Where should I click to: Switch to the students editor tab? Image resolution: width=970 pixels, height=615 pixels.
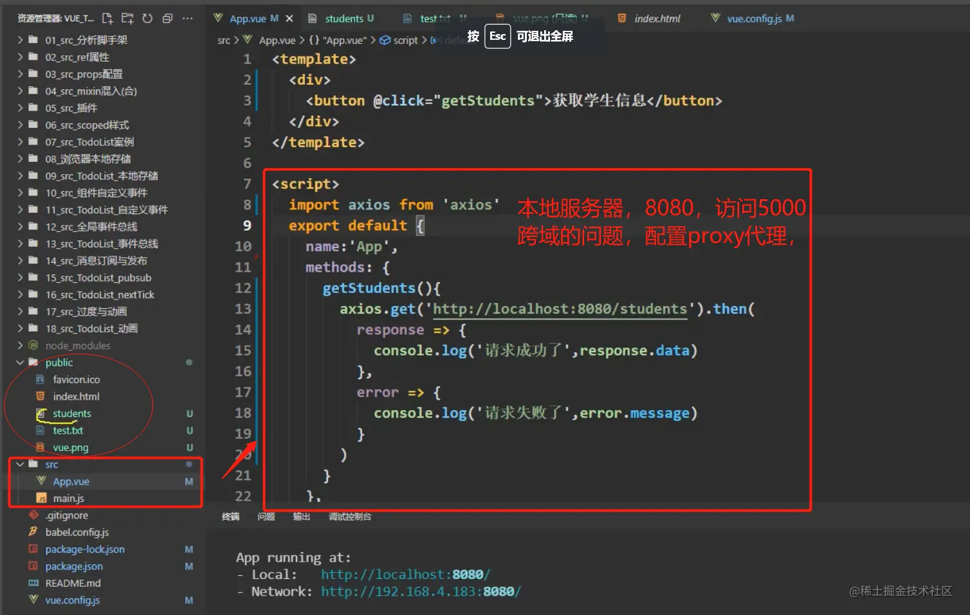point(344,19)
